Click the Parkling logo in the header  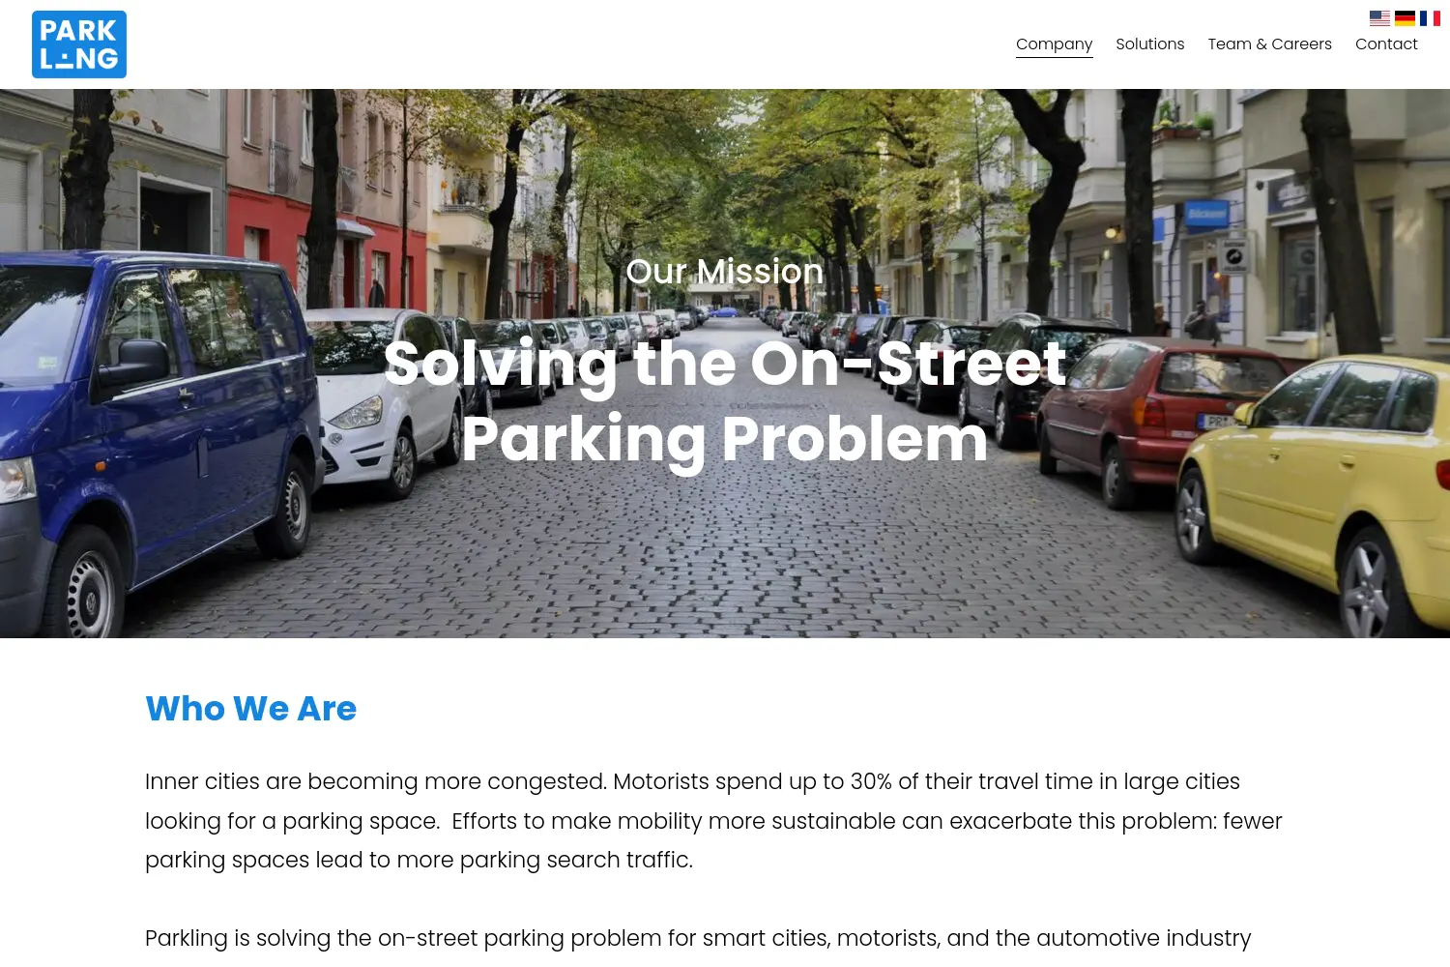click(x=79, y=44)
